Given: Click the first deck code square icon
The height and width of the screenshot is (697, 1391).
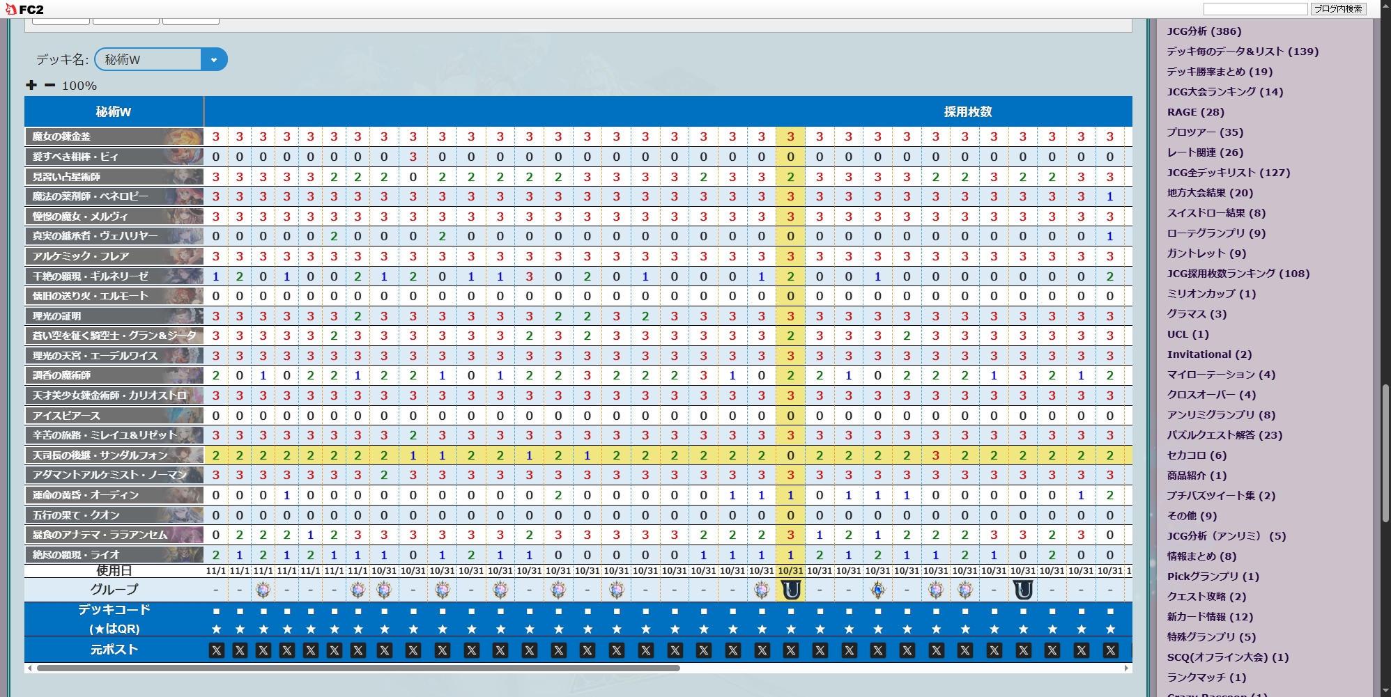Looking at the screenshot, I should 217,611.
